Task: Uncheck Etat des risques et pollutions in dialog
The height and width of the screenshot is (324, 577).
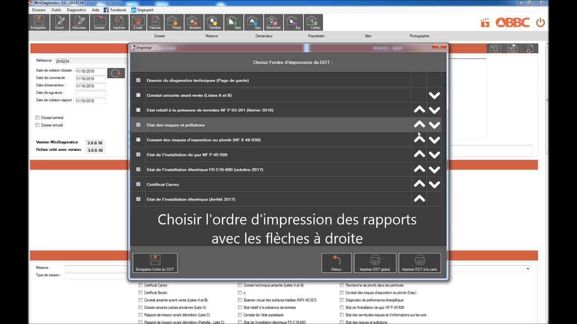Action: point(138,125)
